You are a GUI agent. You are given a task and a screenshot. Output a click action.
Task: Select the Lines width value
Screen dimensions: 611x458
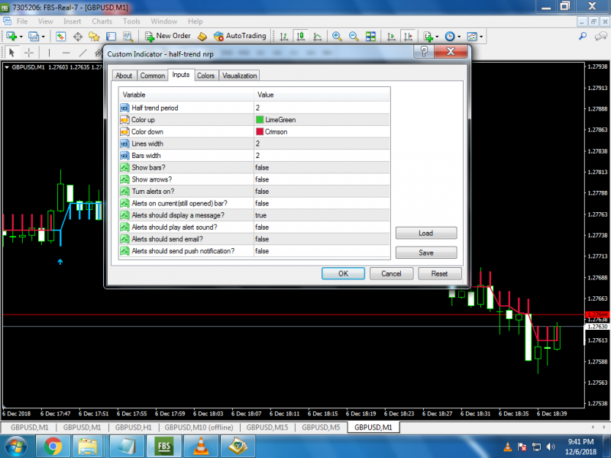pos(322,144)
